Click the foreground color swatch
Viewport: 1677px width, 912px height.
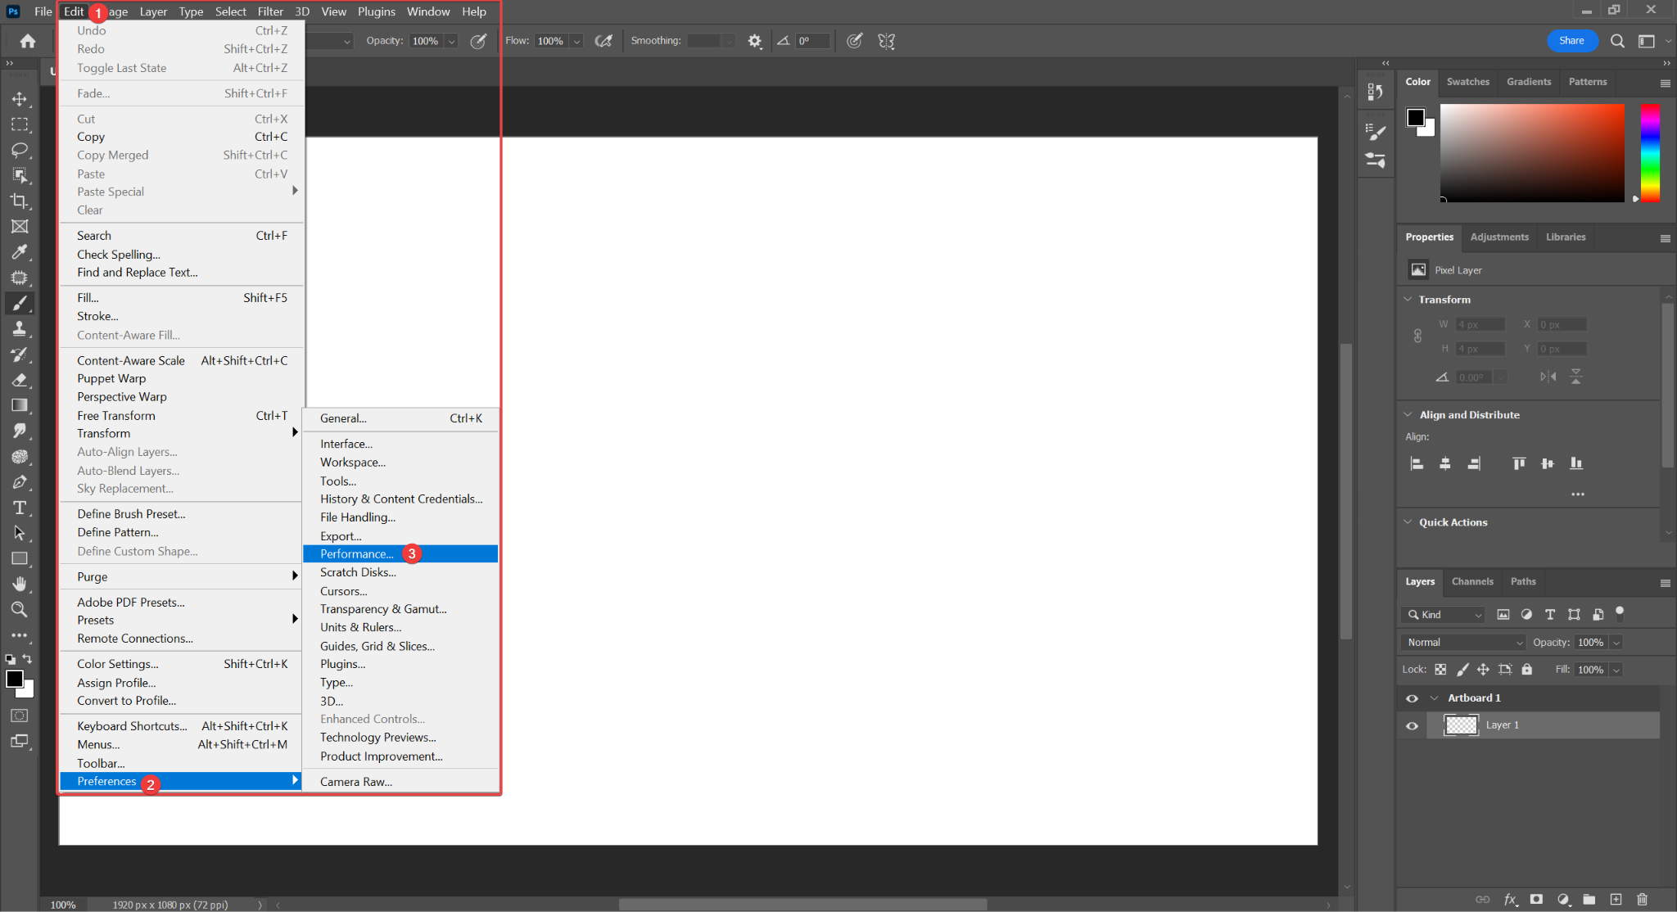pos(13,679)
